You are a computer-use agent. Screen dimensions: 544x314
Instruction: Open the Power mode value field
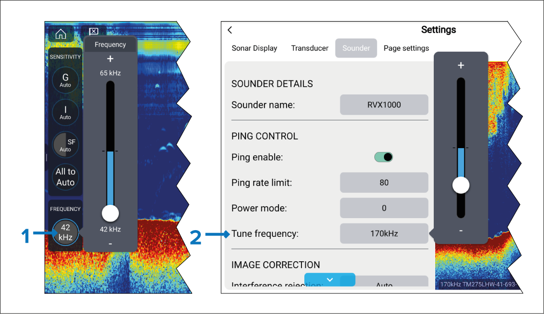pos(384,208)
